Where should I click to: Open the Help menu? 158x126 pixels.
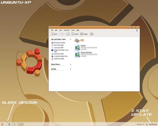tap(78, 30)
